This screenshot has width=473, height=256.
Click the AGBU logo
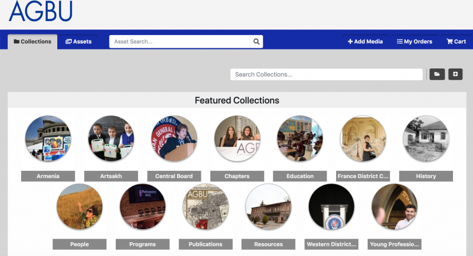[x=41, y=11]
